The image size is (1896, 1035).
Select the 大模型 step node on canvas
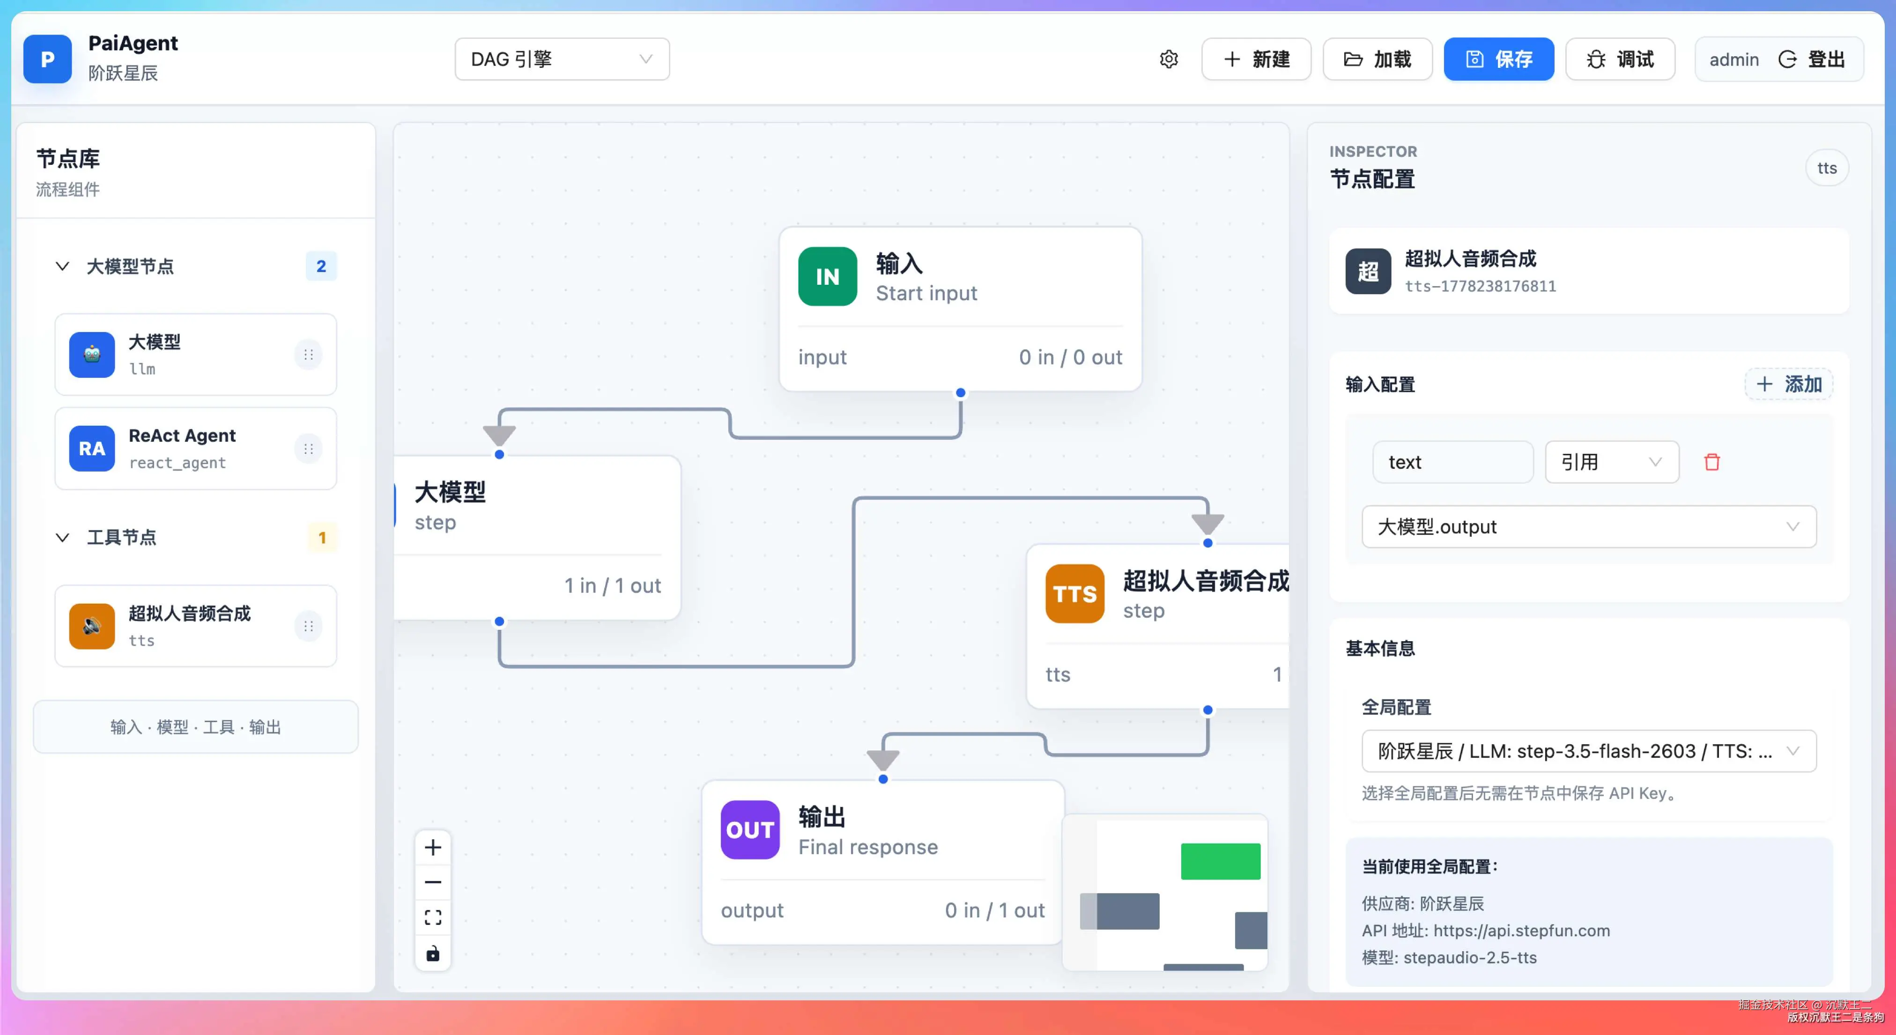(537, 537)
